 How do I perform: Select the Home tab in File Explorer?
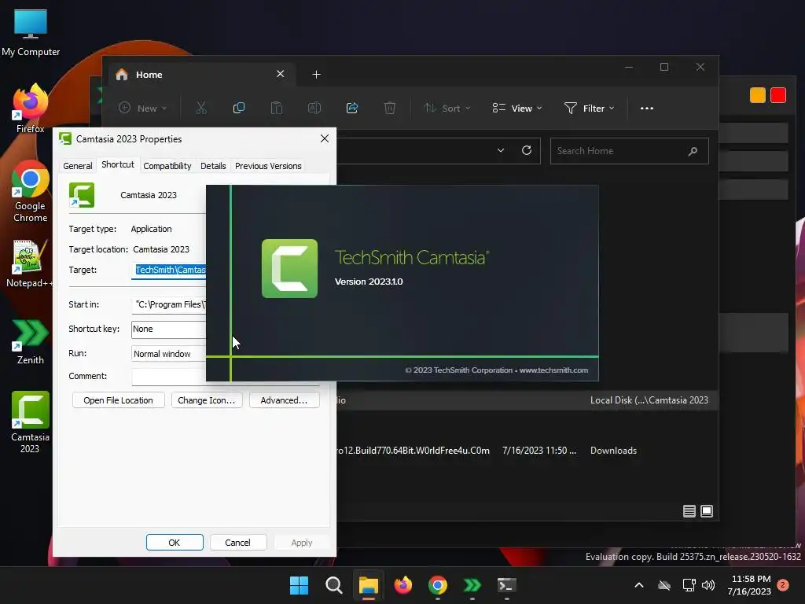[200, 75]
